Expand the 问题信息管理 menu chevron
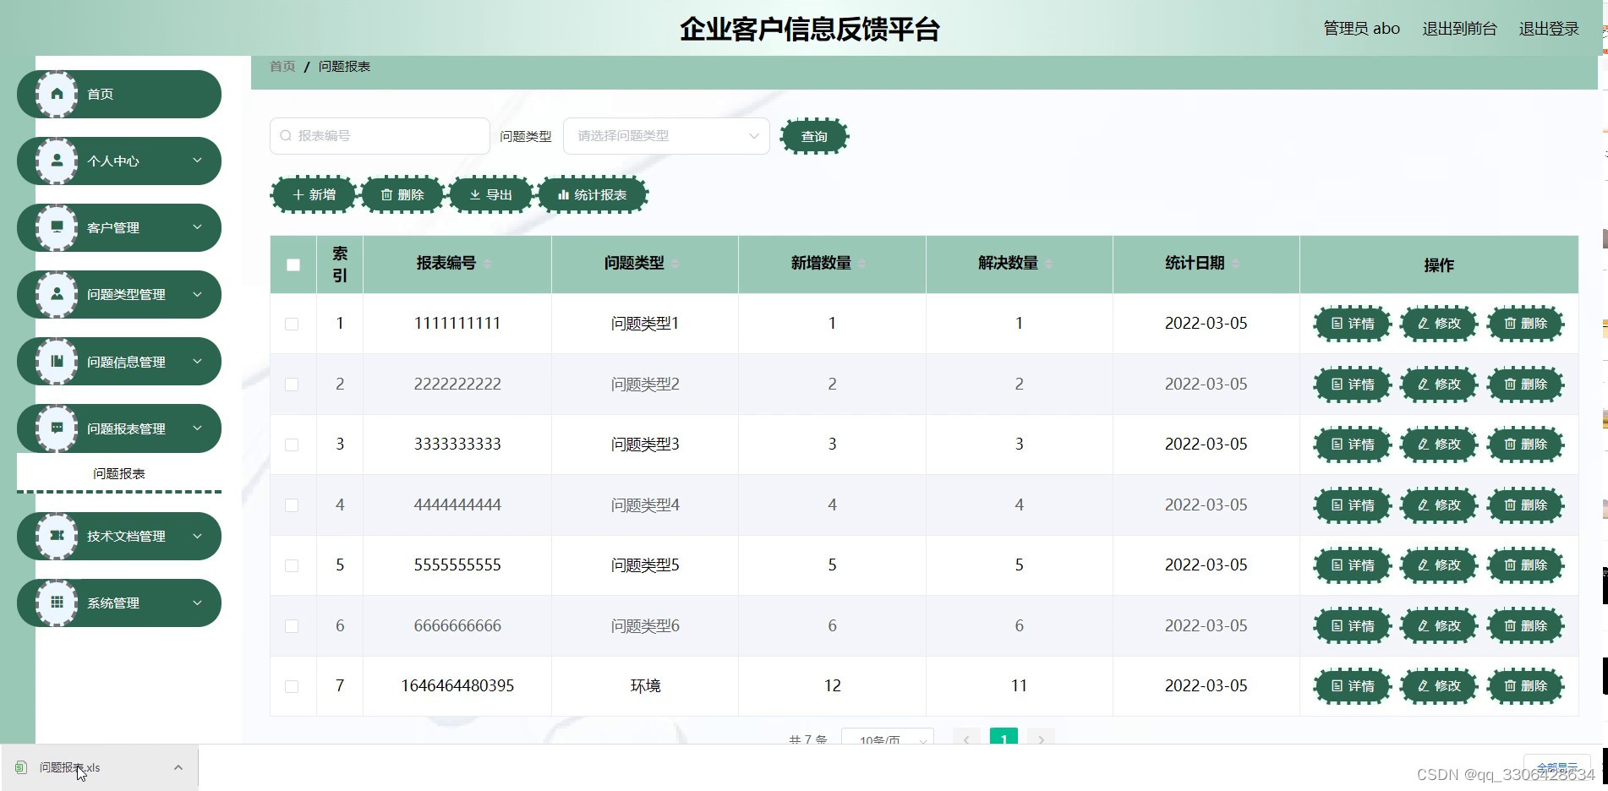Image resolution: width=1608 pixels, height=791 pixels. 197,361
